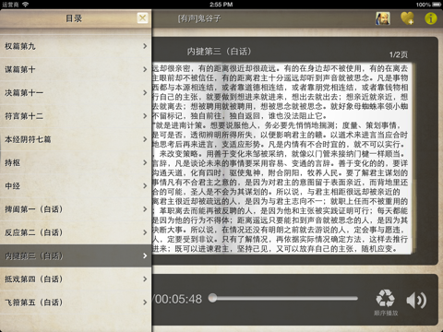This screenshot has height=332, width=443.
Task: Click the audio progress track
Action: [x=283, y=298]
